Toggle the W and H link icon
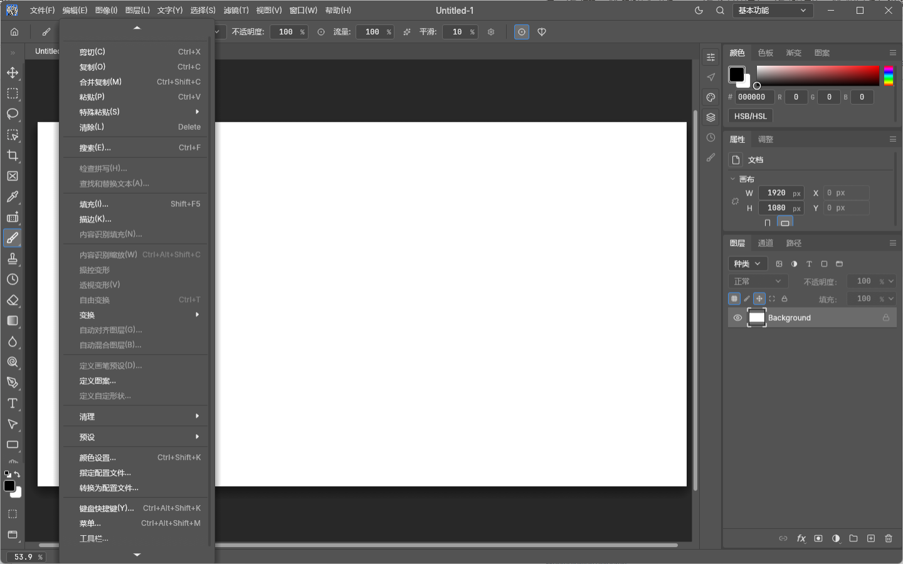This screenshot has width=903, height=564. pos(735,201)
